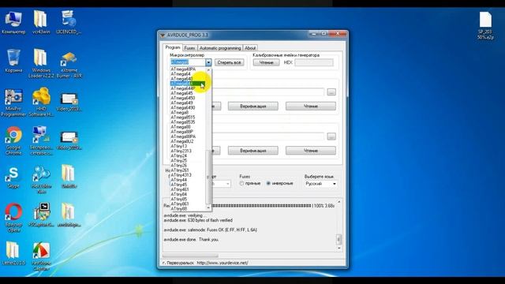Select ATtiny461 list entry
The height and width of the screenshot is (284, 505).
(188, 189)
